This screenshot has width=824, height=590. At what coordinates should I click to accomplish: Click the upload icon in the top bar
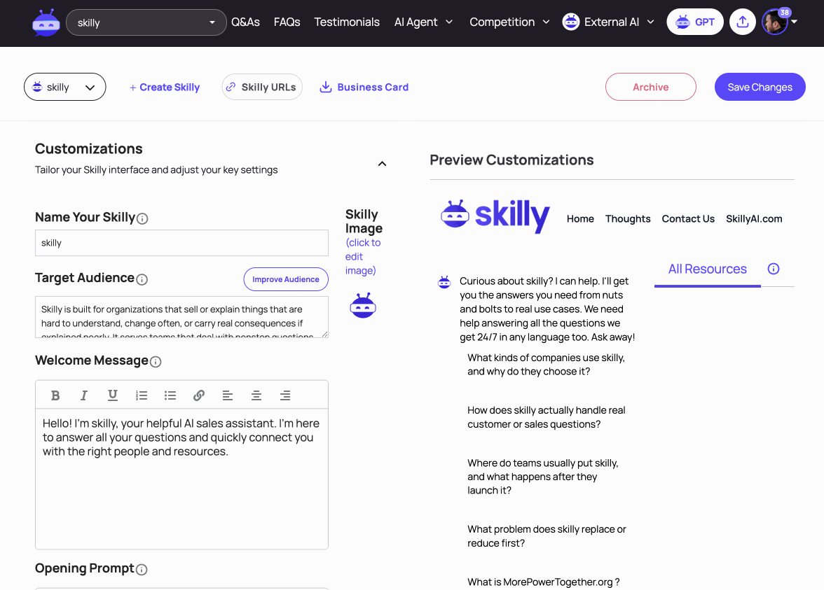(x=742, y=22)
